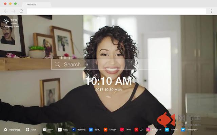Click the Twitter bird icon

point(167,130)
